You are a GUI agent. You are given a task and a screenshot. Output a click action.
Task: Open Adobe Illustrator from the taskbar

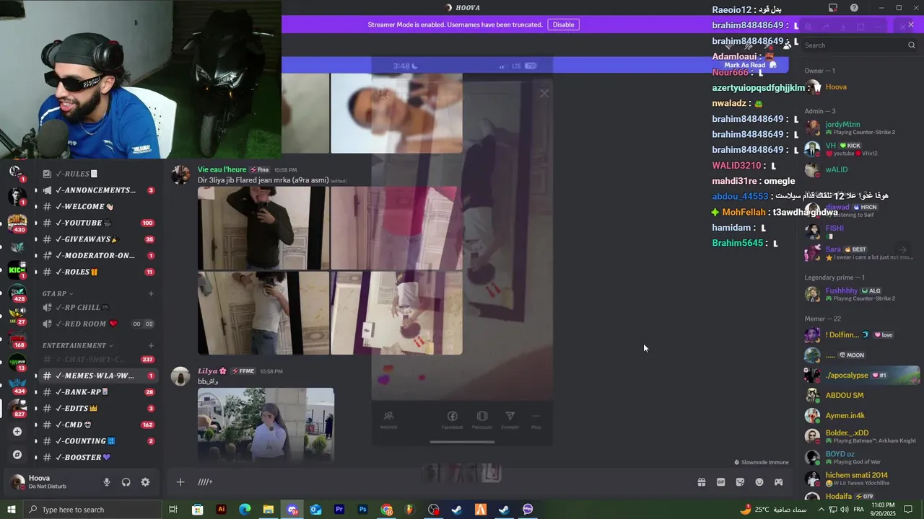(x=221, y=510)
